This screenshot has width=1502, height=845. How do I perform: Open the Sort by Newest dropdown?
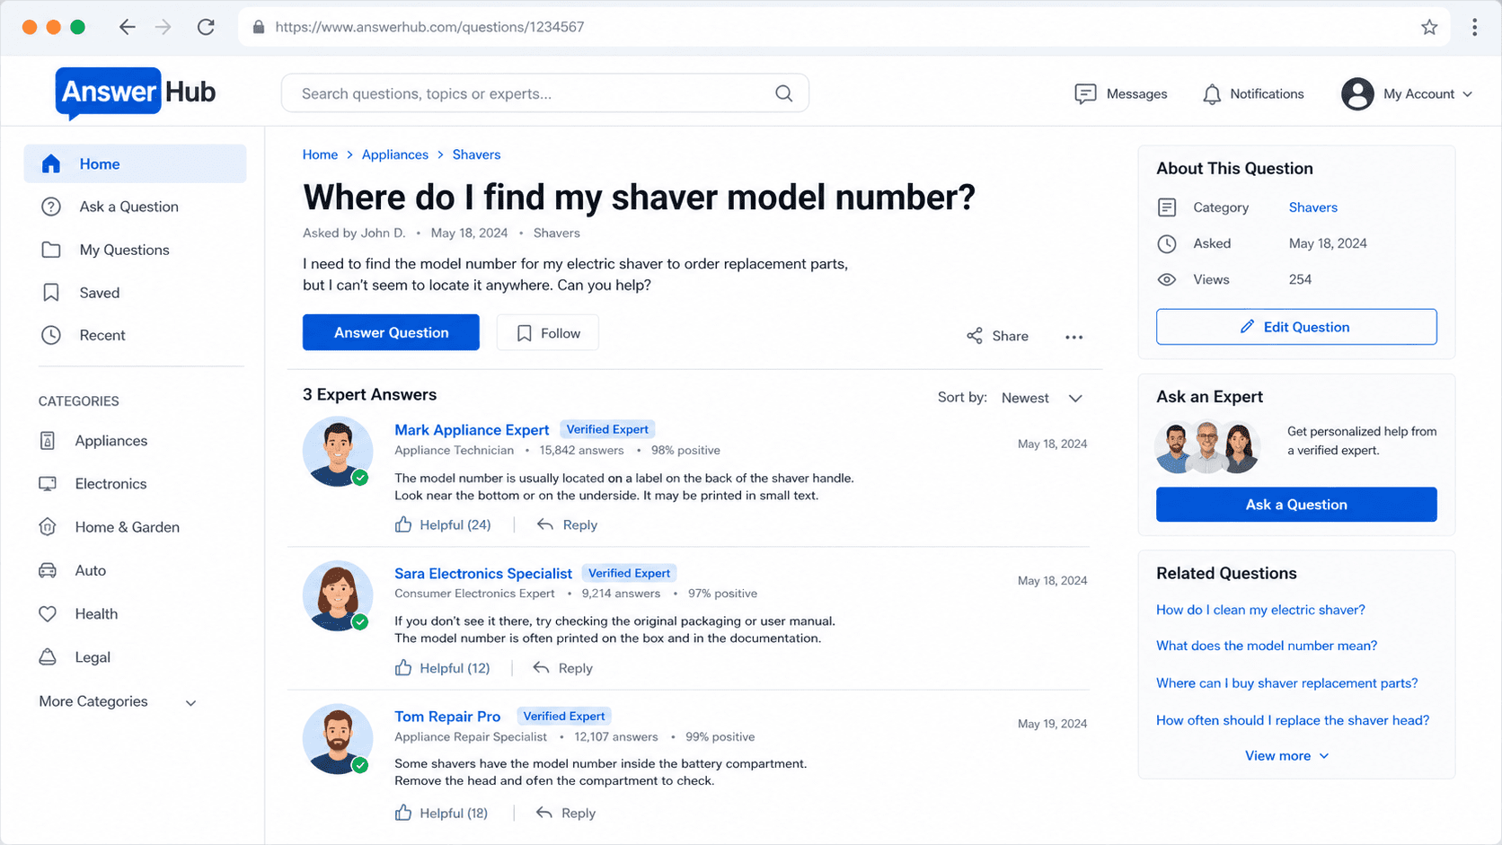pos(1042,398)
